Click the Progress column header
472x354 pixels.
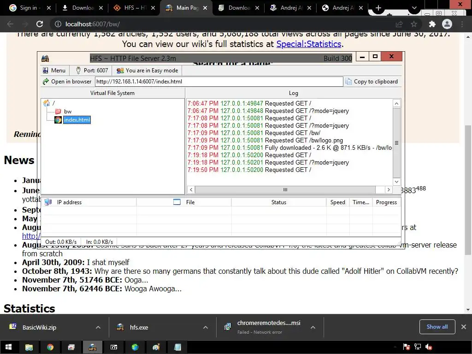[387, 202]
